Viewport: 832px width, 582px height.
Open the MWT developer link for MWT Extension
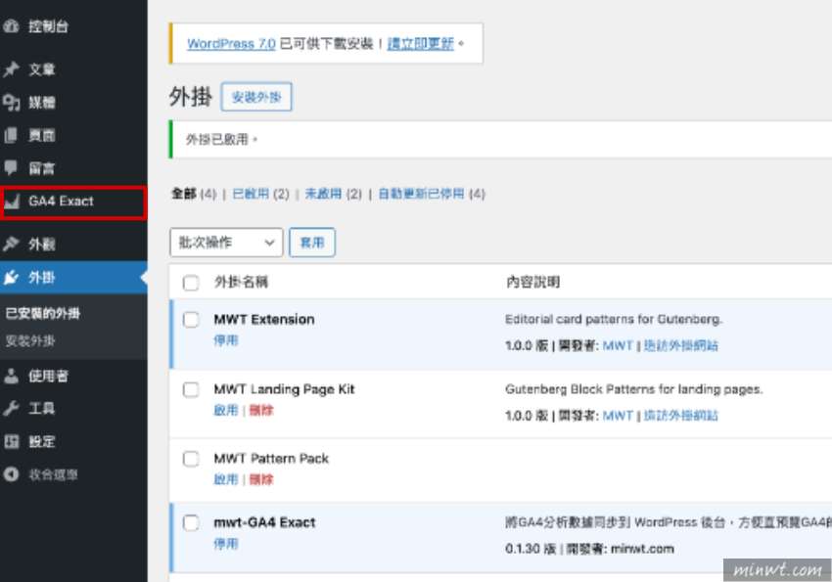618,345
